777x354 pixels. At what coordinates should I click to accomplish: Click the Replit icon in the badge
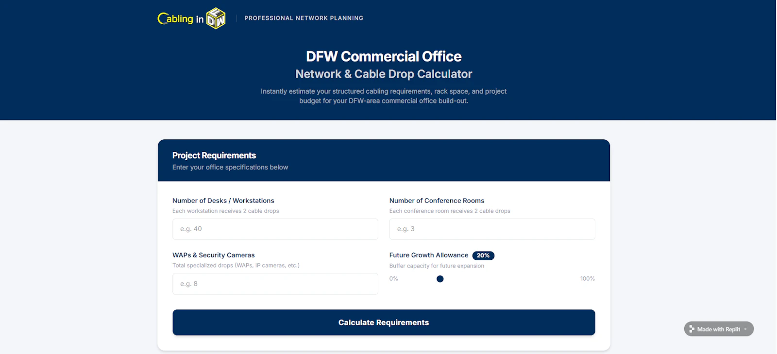click(692, 329)
